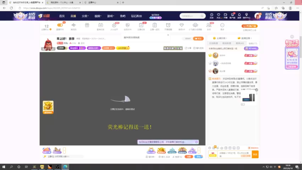Open the waveform stream-code icon
The height and width of the screenshot is (170, 302).
tap(73, 25)
